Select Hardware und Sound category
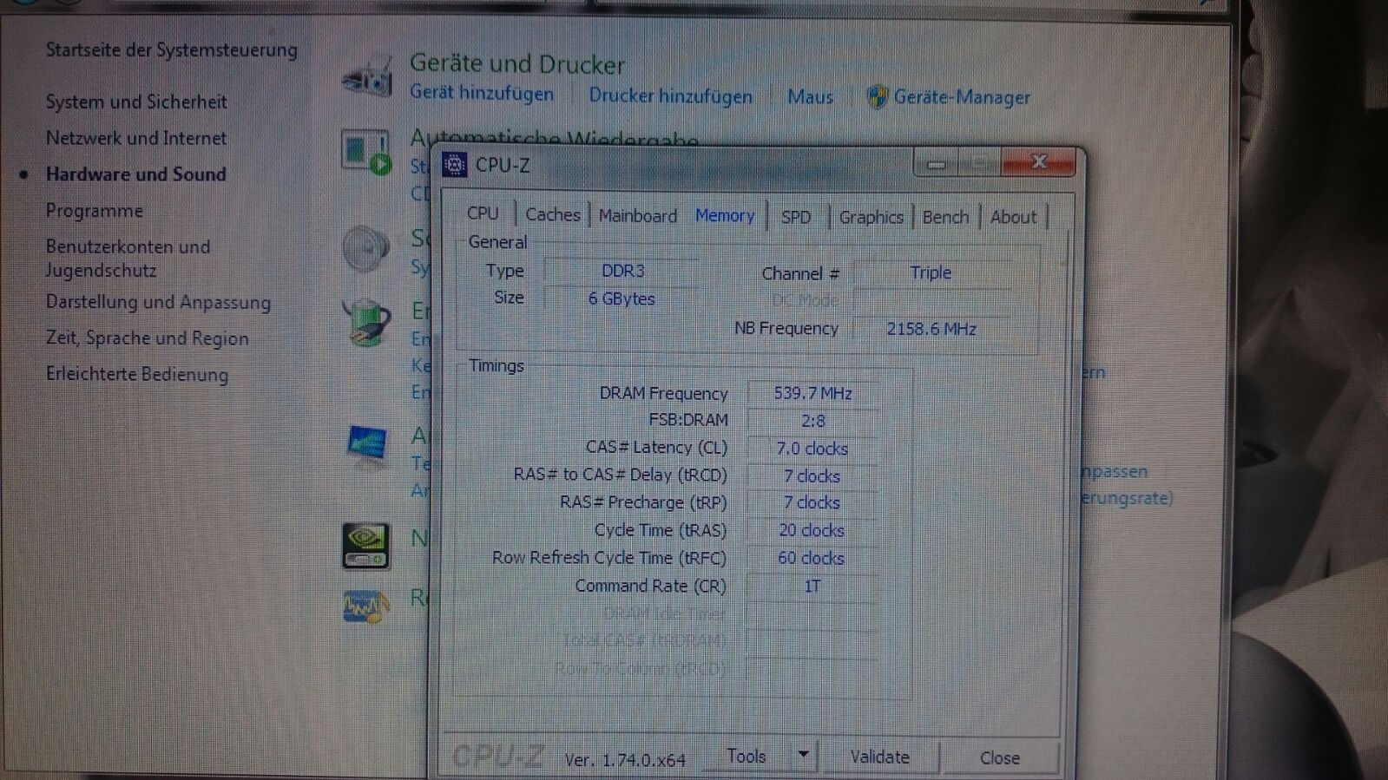This screenshot has width=1388, height=780. (136, 174)
